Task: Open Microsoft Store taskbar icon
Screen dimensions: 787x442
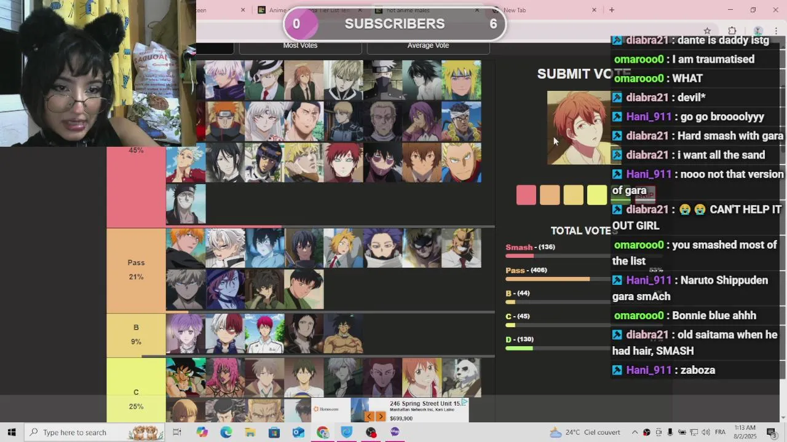Action: point(274,432)
